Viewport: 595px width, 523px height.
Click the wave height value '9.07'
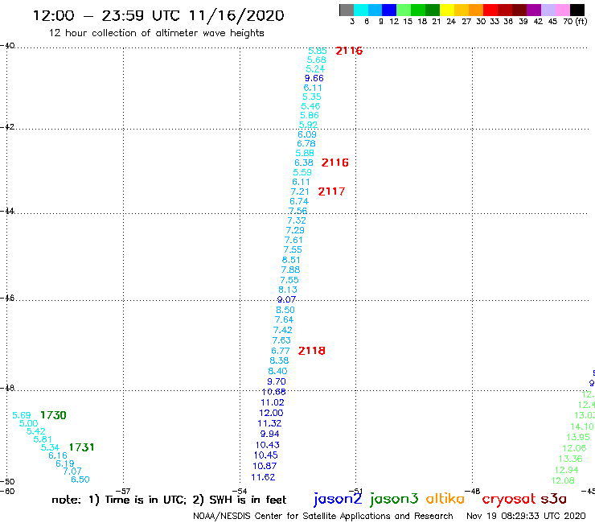(x=286, y=299)
